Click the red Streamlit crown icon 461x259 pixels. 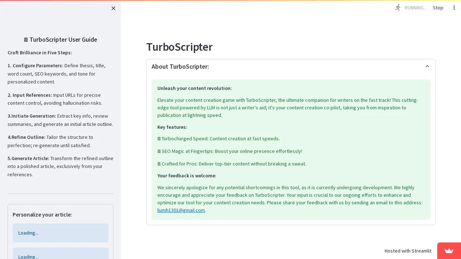pos(449,251)
